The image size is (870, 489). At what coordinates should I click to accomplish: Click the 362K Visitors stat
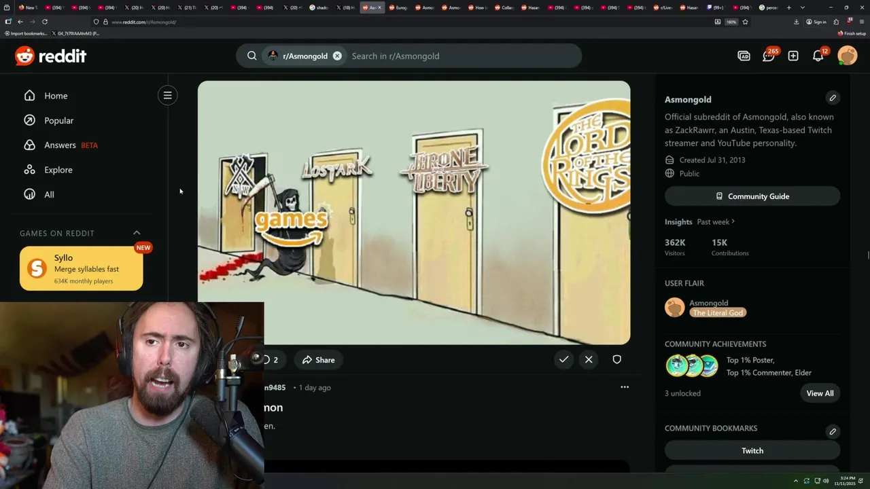point(675,247)
